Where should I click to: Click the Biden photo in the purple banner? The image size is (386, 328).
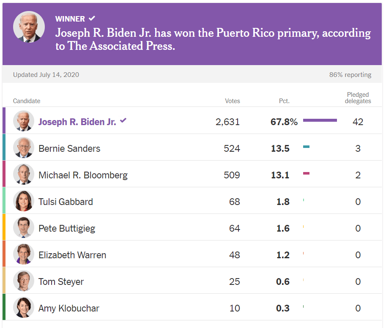tap(29, 27)
